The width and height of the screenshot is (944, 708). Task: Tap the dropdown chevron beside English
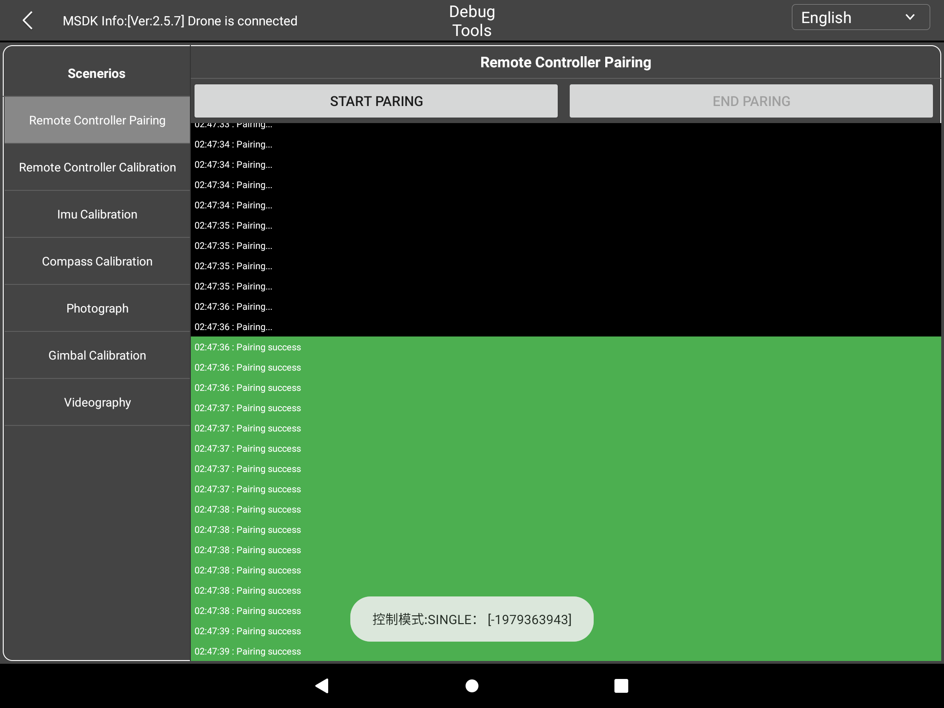pyautogui.click(x=910, y=18)
